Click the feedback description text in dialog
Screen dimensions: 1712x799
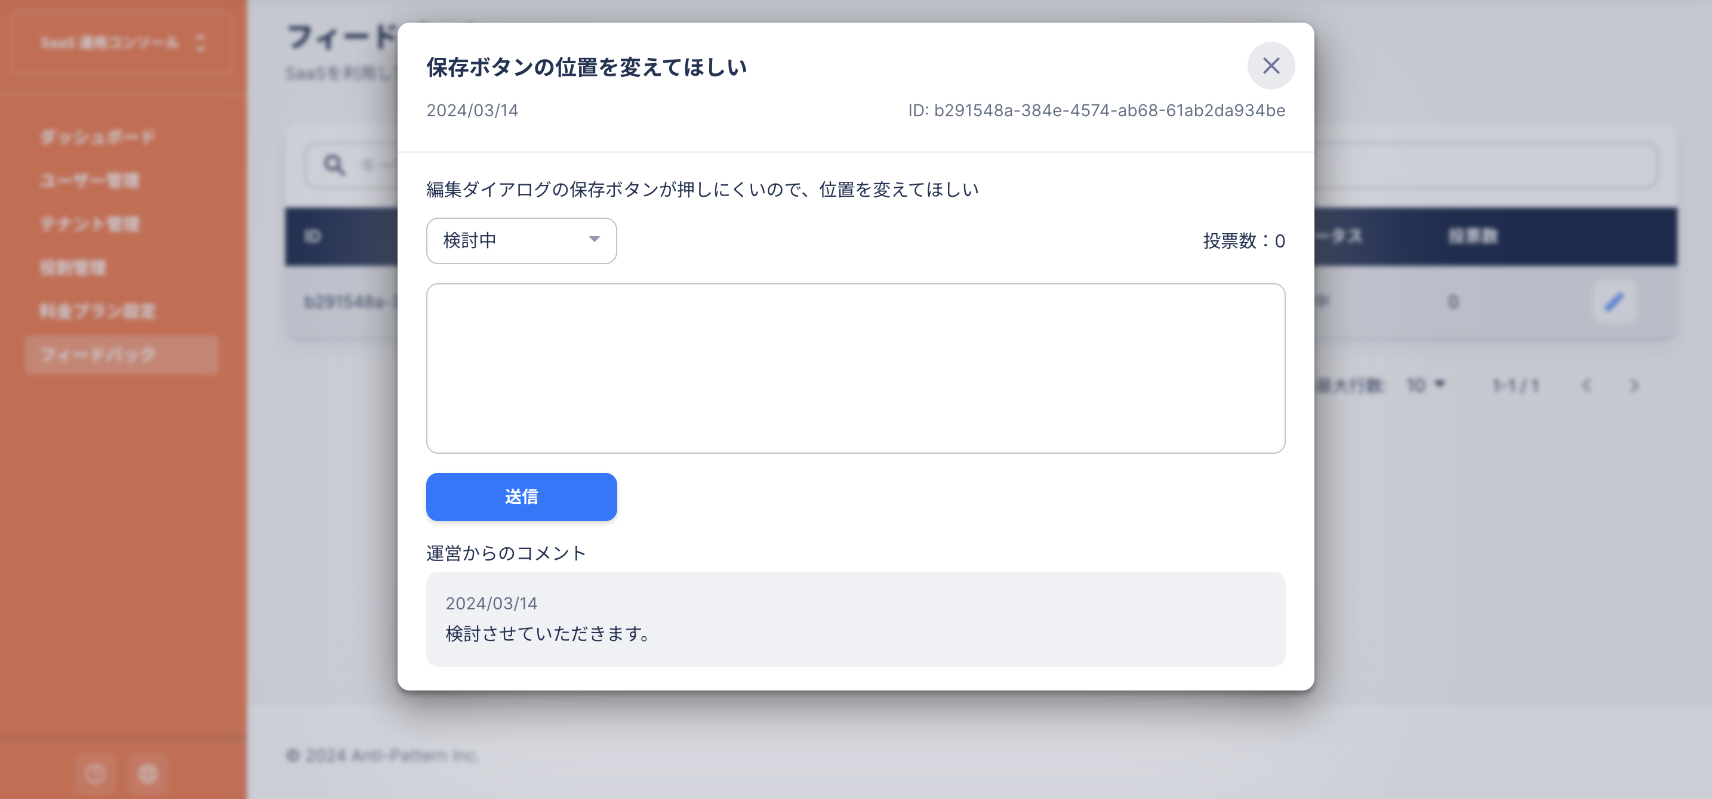[703, 190]
